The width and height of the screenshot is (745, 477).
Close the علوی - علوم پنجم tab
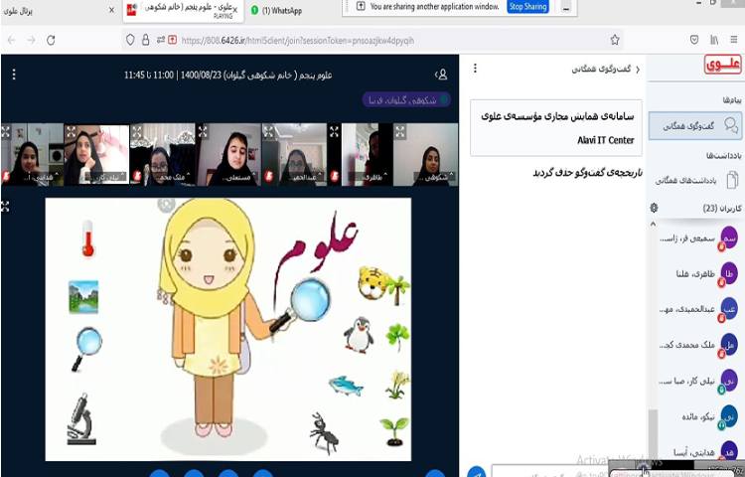tap(234, 10)
